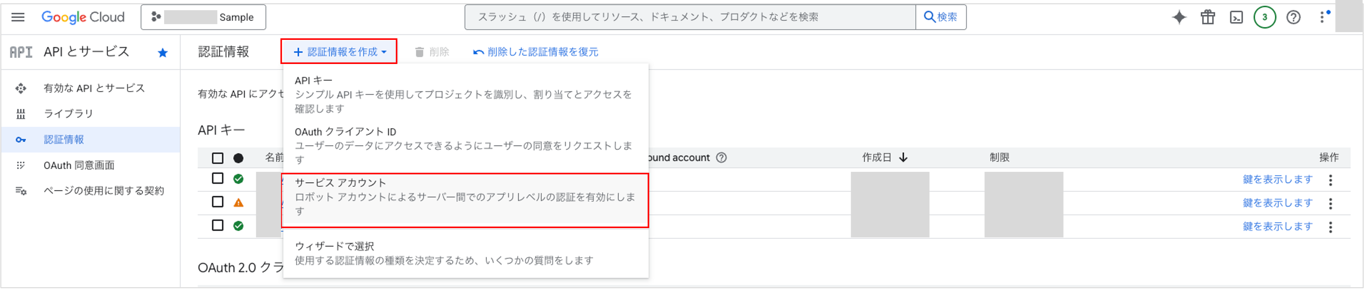
Task: Click the 有効な API とサービス sidebar icon
Action: pos(21,88)
